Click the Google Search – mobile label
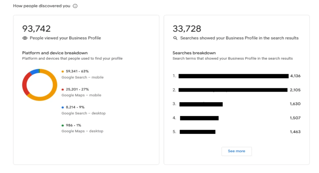This screenshot has width=319, height=173. (83, 77)
